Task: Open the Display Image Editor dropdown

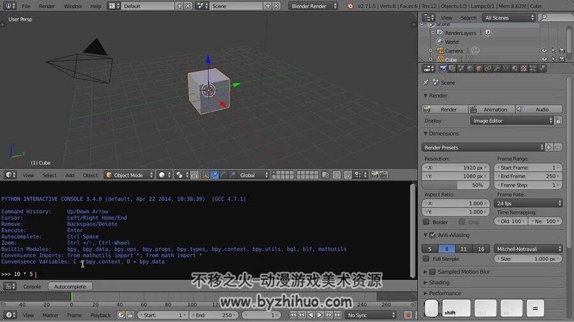Action: pos(511,120)
